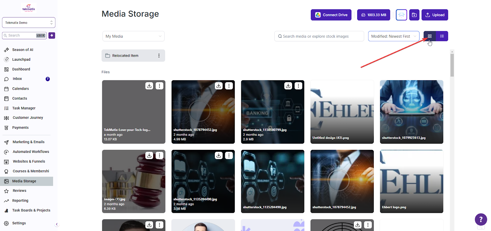The height and width of the screenshot is (231, 491).
Task: Switch to grid view layout
Action: pyautogui.click(x=430, y=36)
